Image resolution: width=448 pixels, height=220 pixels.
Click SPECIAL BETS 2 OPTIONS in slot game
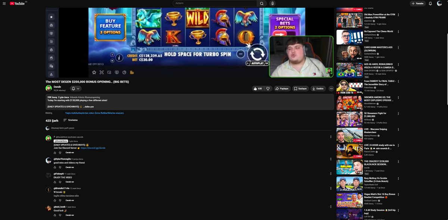(285, 23)
